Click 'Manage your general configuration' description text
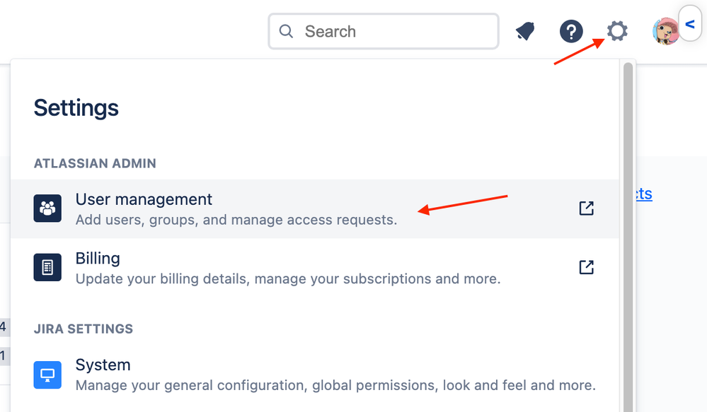The height and width of the screenshot is (412, 707). [x=335, y=385]
